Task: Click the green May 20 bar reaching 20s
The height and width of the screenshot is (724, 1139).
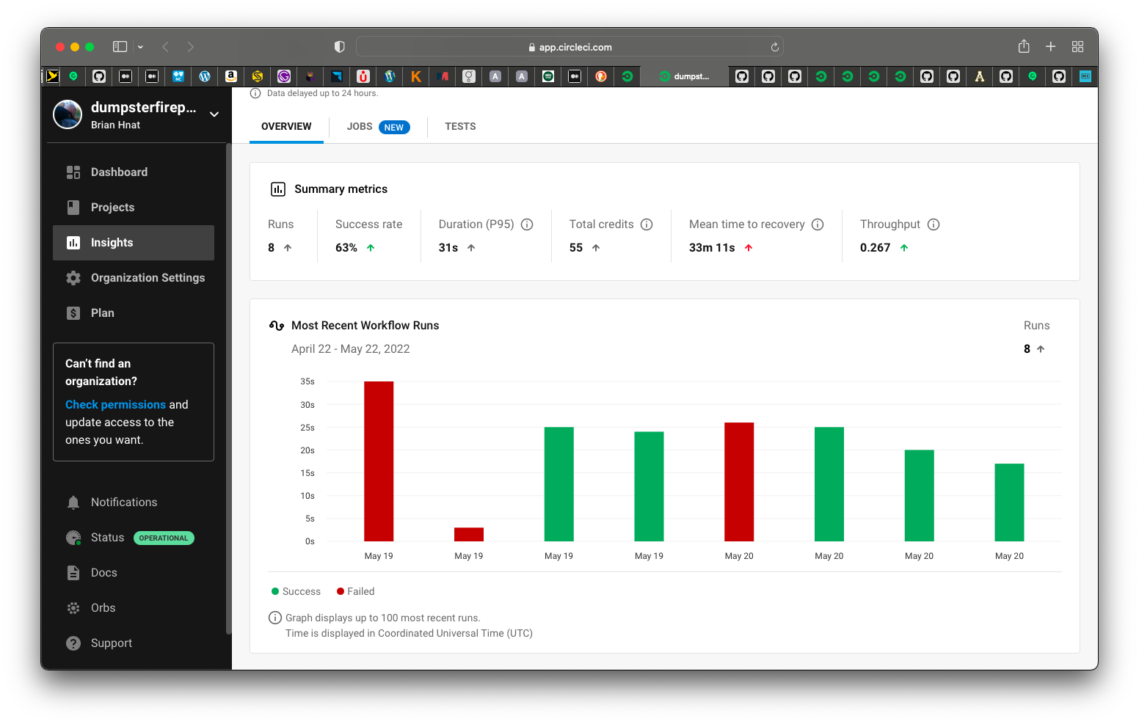Action: (x=920, y=496)
